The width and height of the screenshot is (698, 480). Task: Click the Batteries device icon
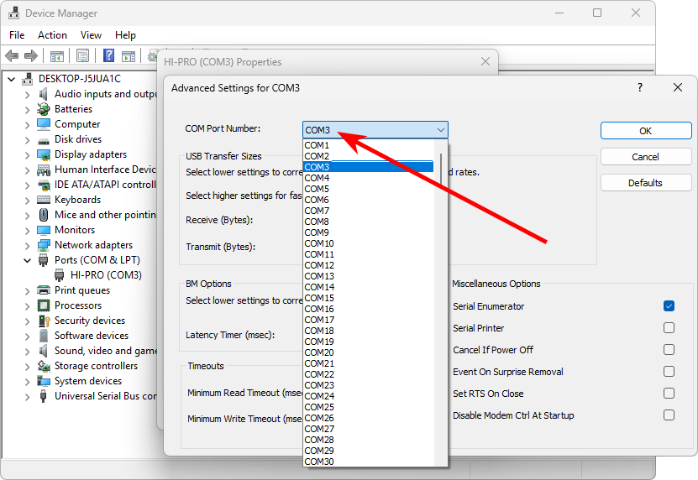pos(44,109)
